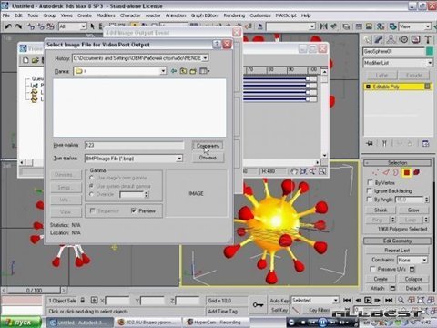
Task: Click the Play Animation button
Action: tap(368, 300)
